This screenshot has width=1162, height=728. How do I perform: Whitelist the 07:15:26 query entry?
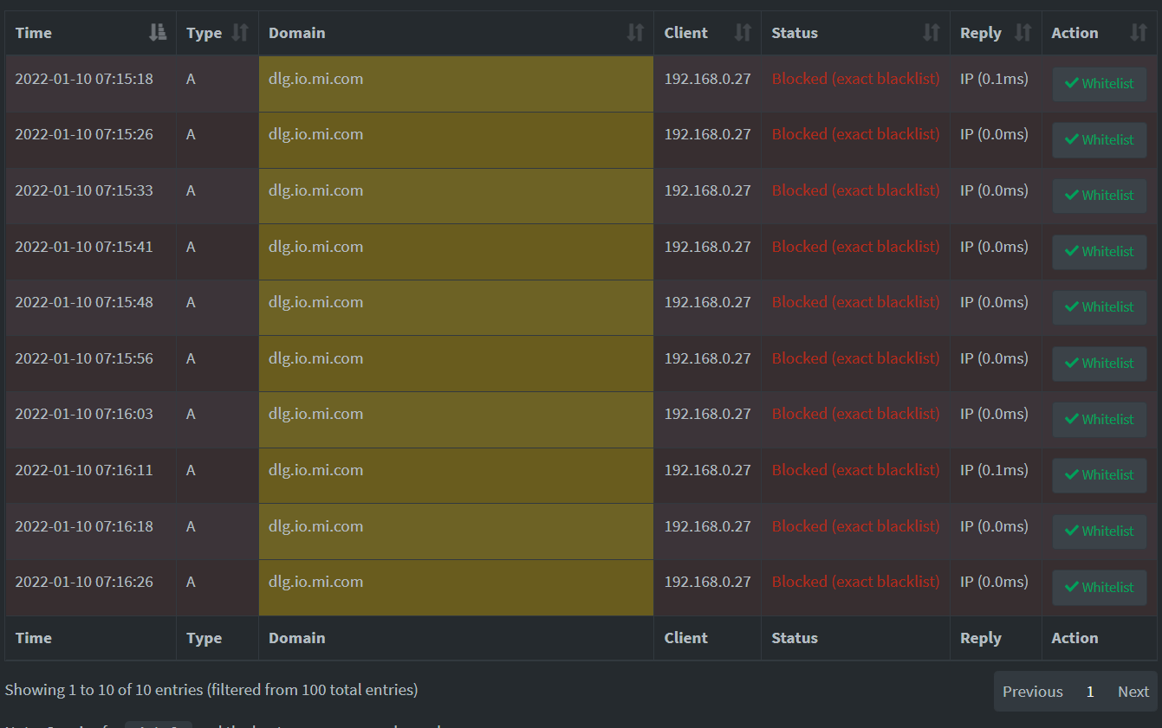pos(1099,140)
